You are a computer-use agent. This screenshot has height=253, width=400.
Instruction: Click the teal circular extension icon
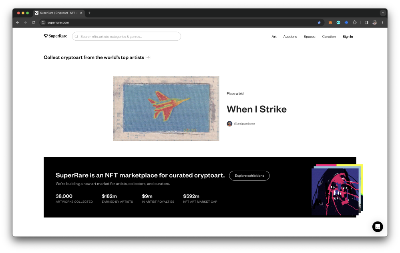coord(338,22)
